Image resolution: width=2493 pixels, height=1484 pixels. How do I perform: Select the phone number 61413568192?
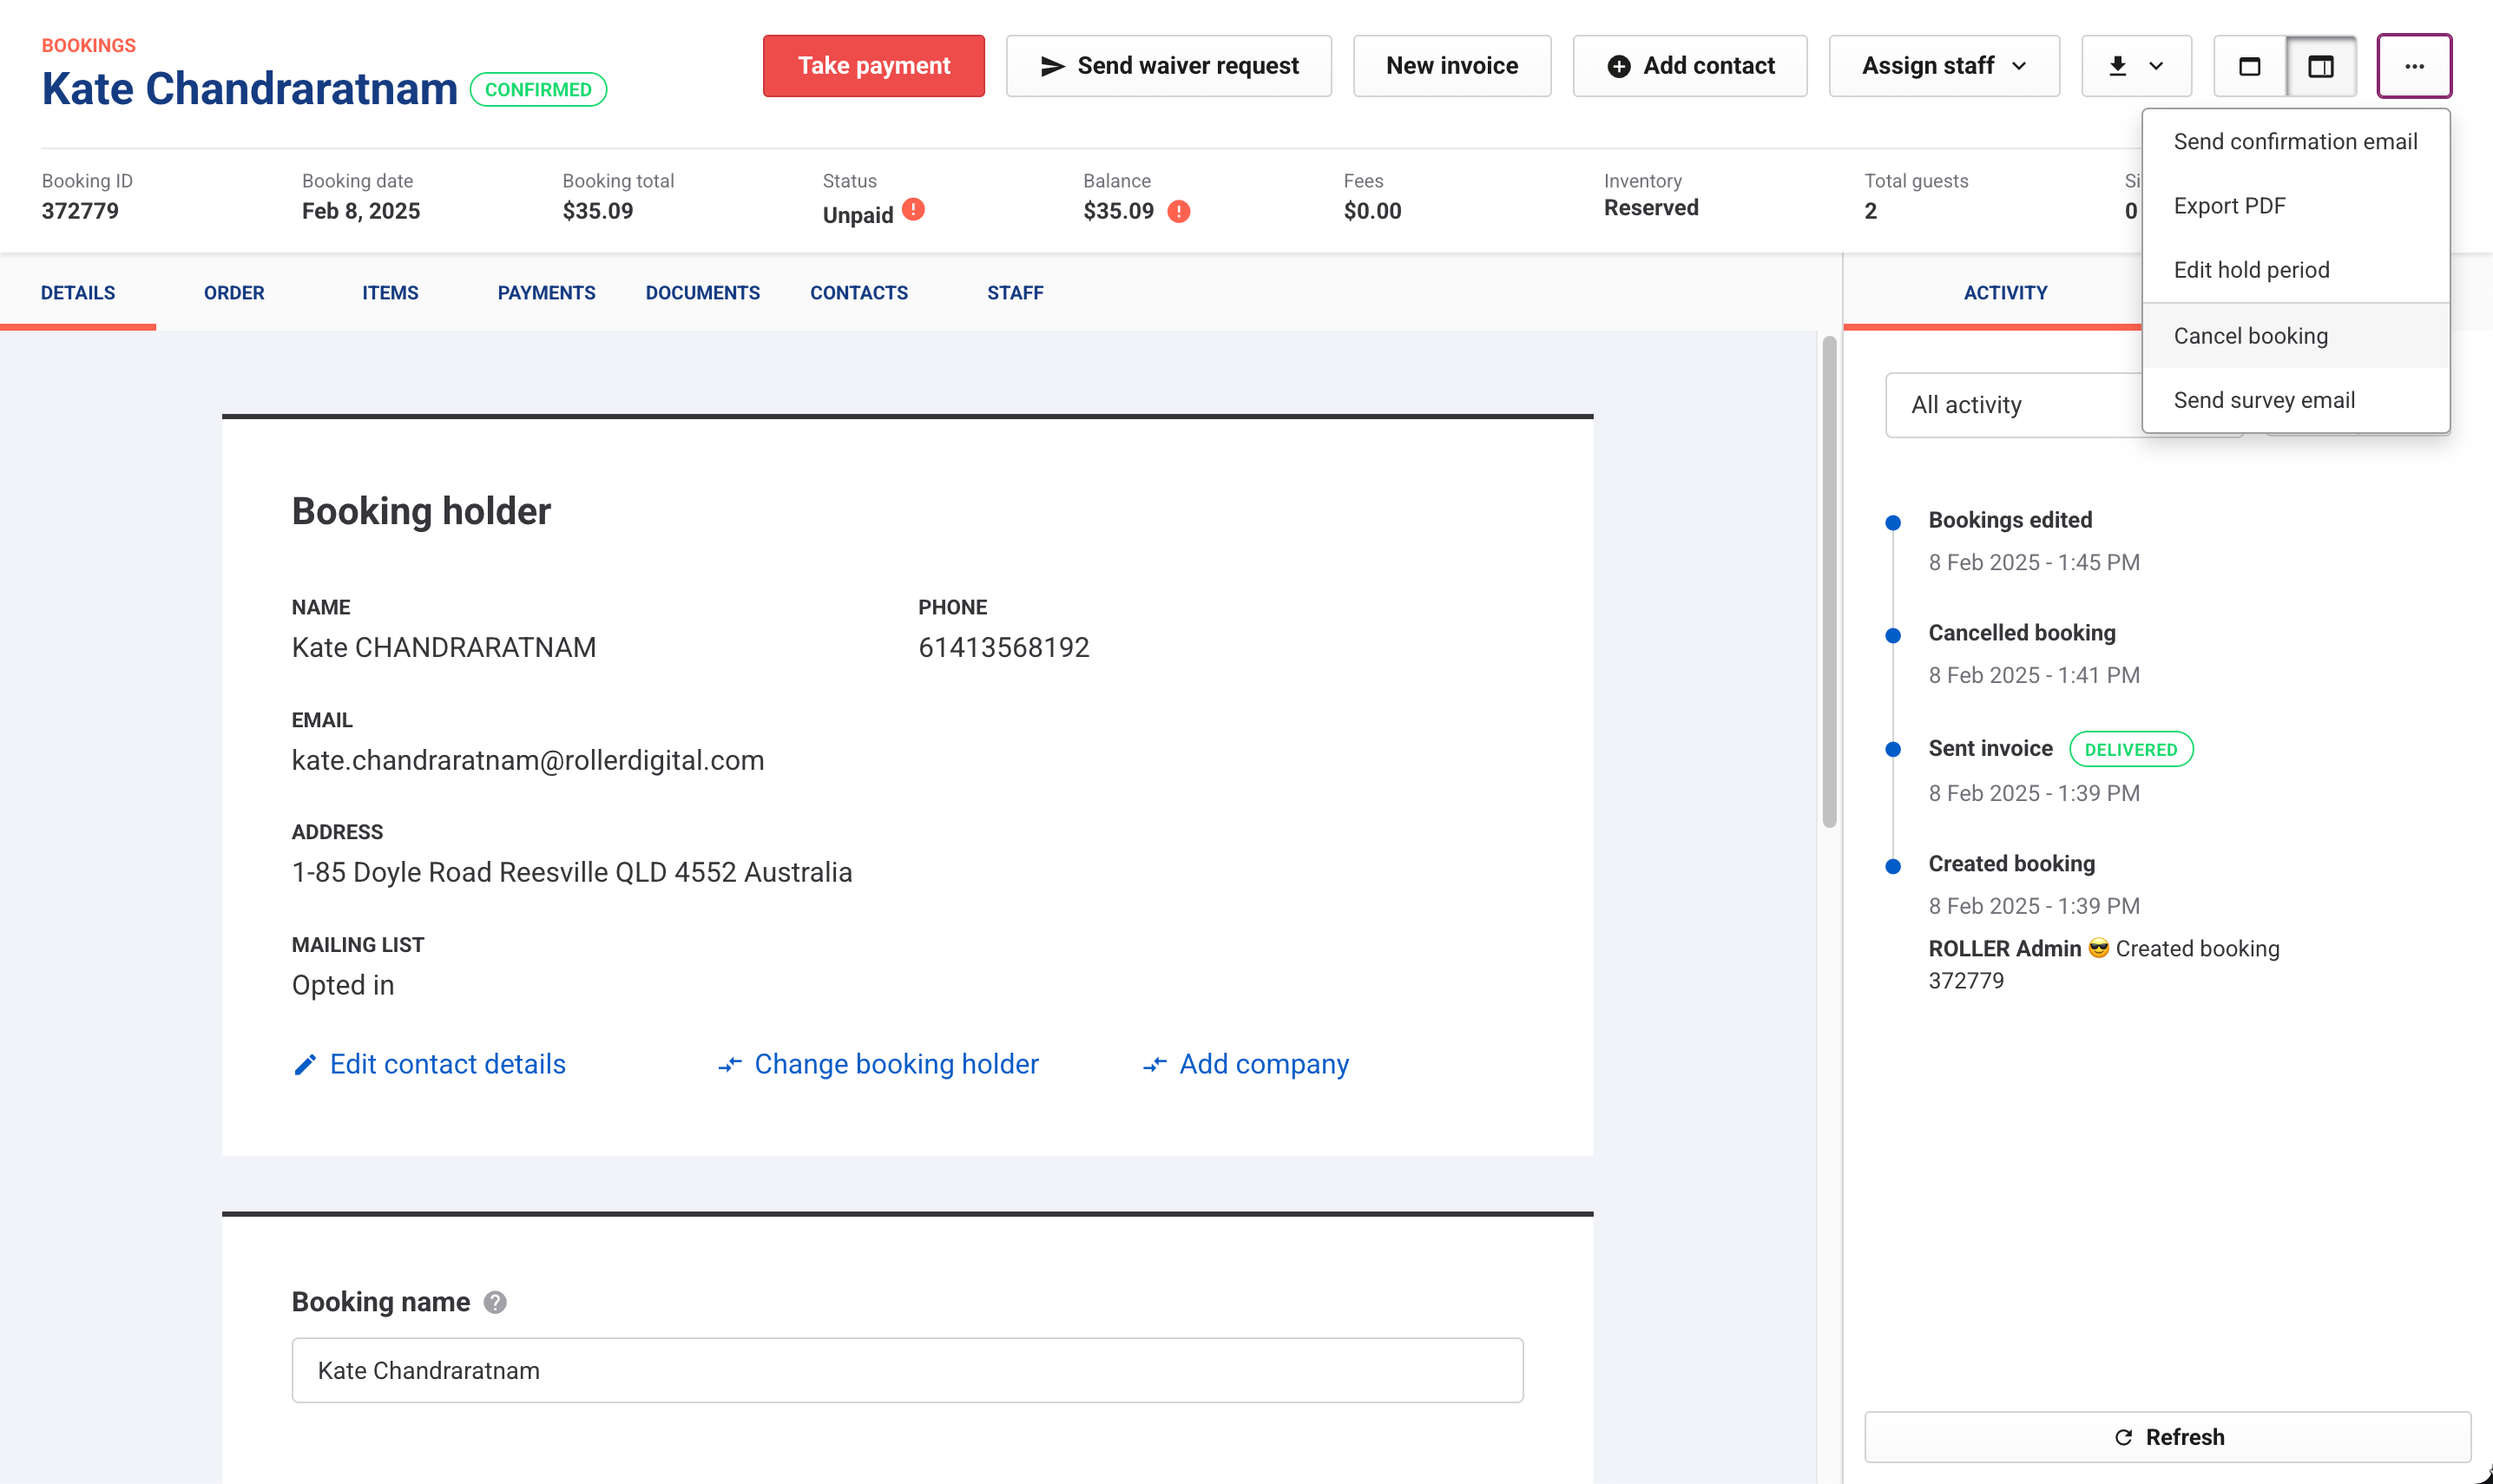(x=1004, y=647)
